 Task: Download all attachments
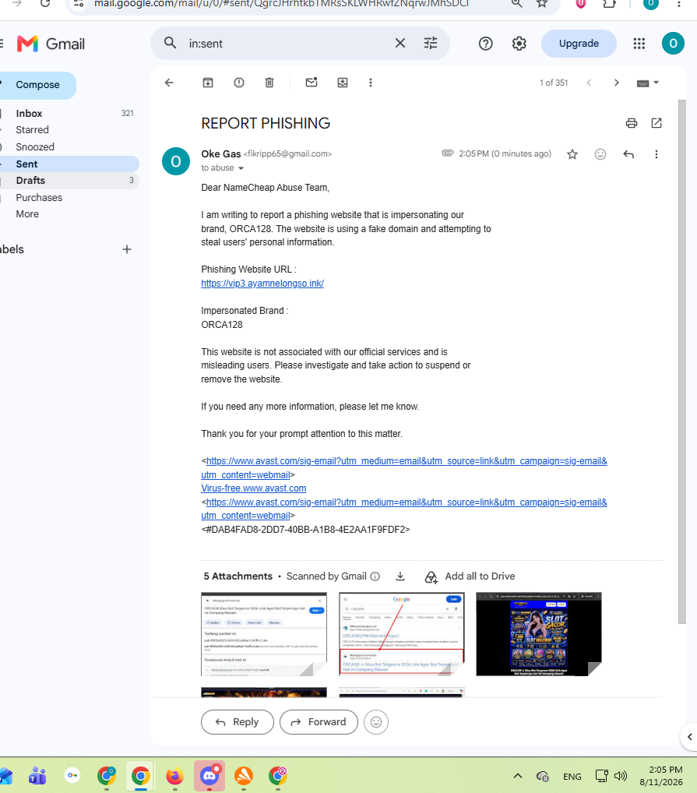(400, 576)
